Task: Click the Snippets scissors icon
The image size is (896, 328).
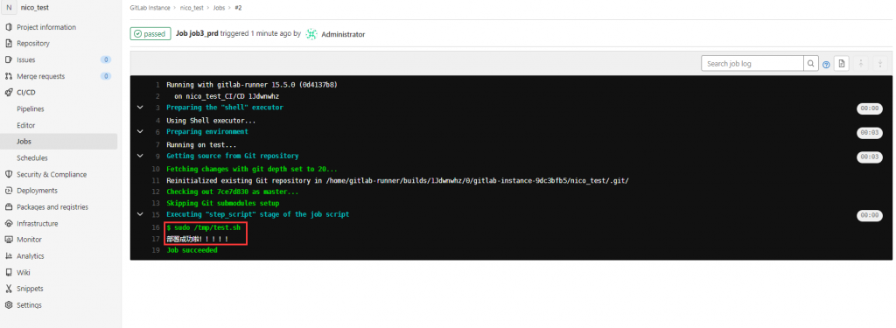Action: click(x=9, y=289)
